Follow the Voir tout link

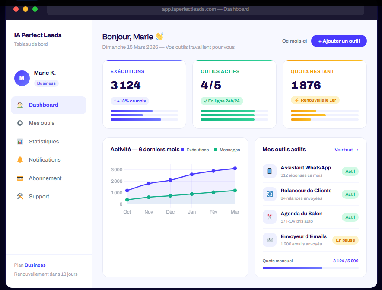346,150
